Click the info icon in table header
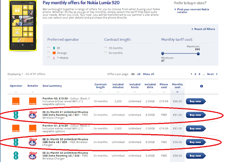This screenshot has height=162, width=225. [x=201, y=86]
